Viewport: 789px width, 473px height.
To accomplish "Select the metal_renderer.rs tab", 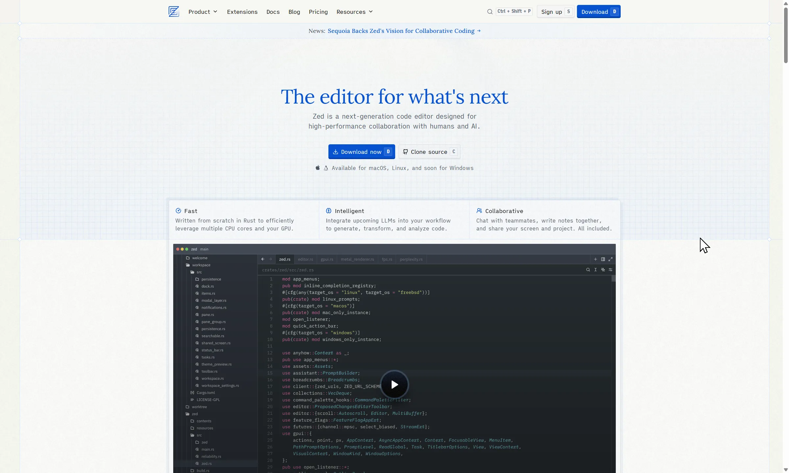I will [x=357, y=259].
